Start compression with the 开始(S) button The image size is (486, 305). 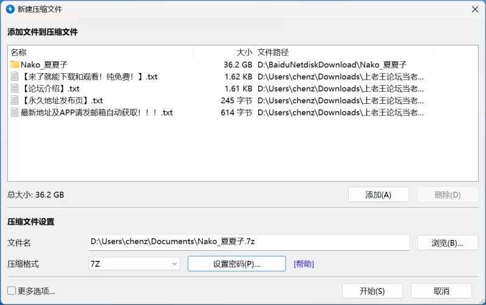click(x=372, y=291)
